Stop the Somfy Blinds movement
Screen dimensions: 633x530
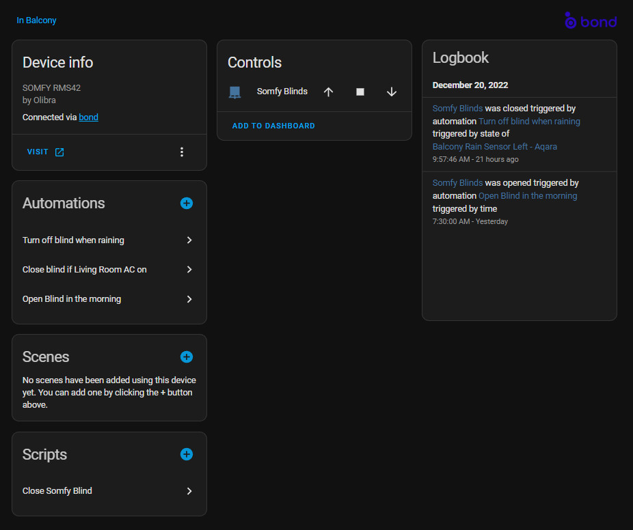click(x=360, y=92)
